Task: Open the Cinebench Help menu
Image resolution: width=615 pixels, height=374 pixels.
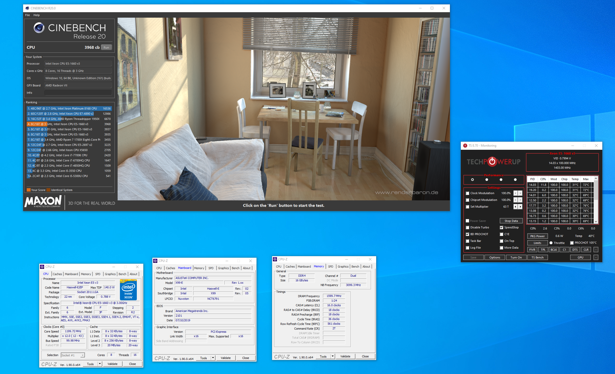Action: 37,15
